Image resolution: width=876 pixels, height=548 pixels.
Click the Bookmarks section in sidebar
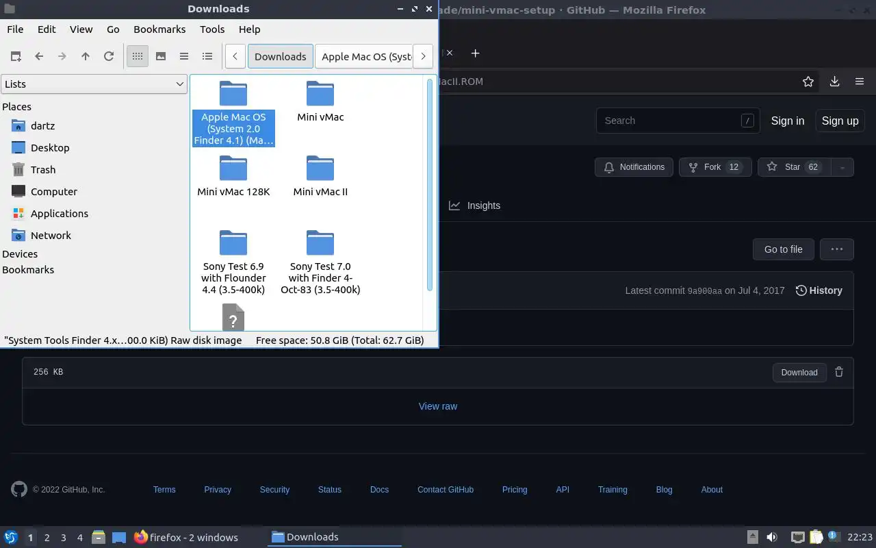click(28, 270)
